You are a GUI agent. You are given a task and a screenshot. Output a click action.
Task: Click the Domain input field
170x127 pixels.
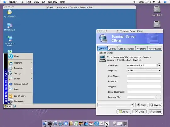[144, 87]
